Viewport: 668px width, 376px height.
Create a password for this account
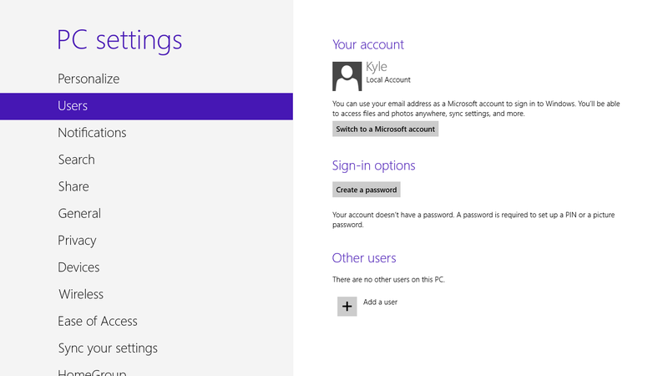[x=366, y=190]
